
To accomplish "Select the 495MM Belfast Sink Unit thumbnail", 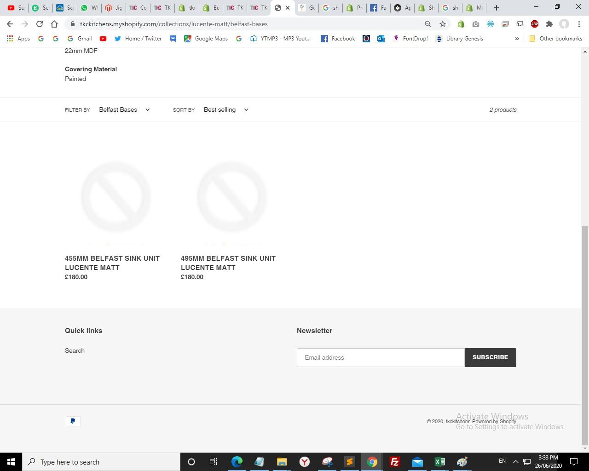I will pos(231,197).
